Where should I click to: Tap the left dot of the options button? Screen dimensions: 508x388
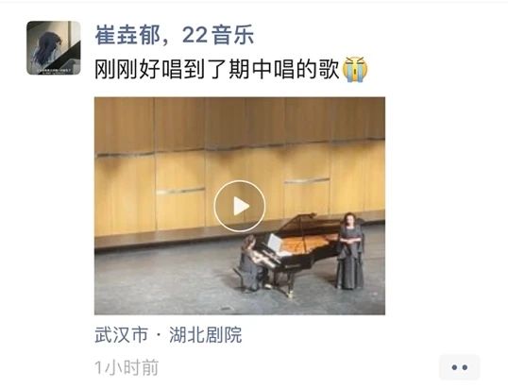tap(454, 367)
